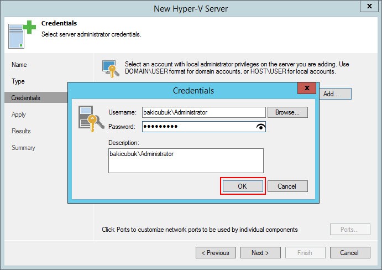Image resolution: width=382 pixels, height=270 pixels.
Task: Cancel the Credentials dialog
Action: pos(287,186)
